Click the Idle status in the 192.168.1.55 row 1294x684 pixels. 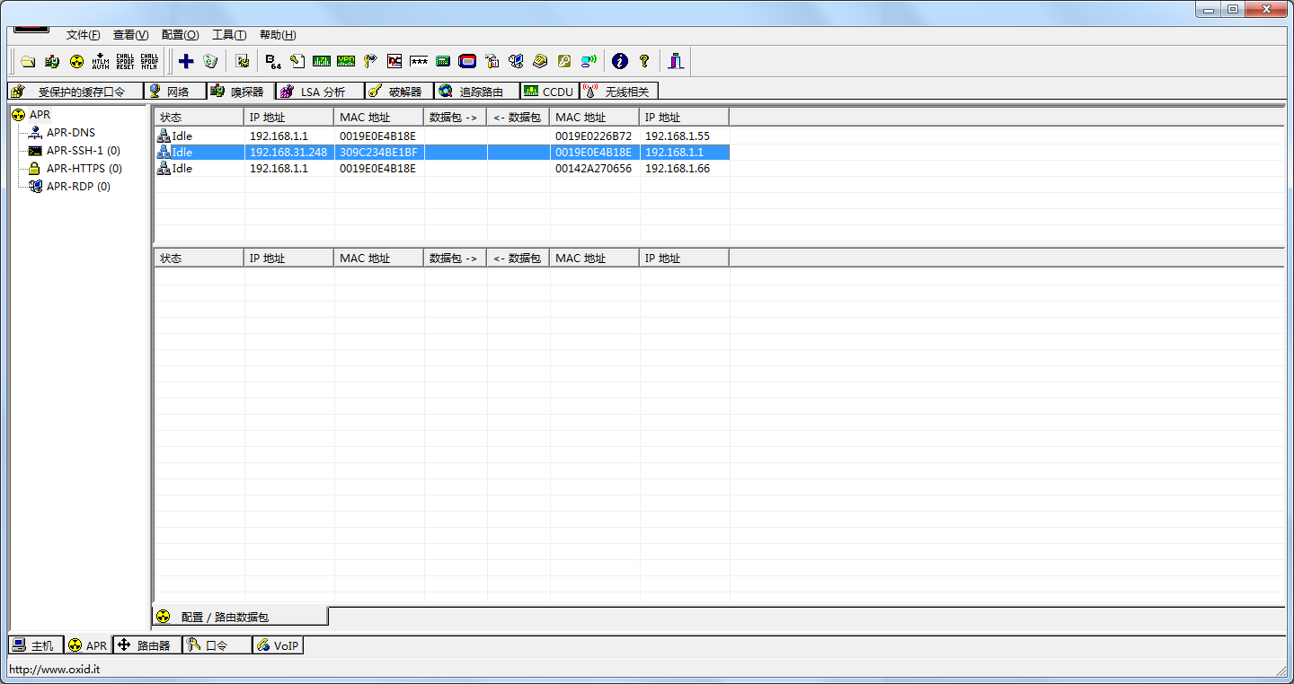coord(182,136)
